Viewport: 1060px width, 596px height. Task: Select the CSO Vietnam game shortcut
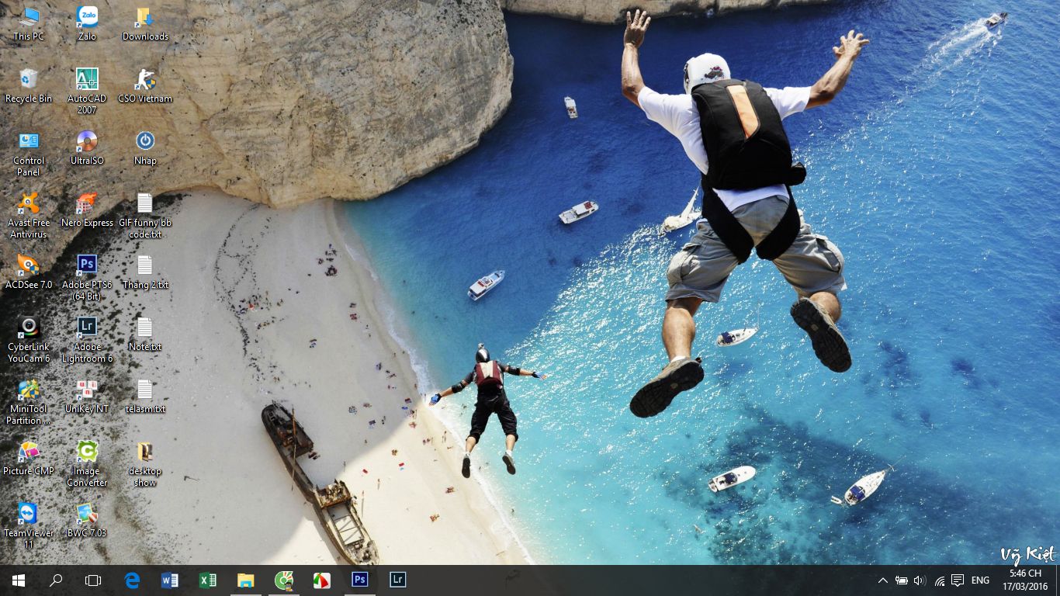[x=145, y=85]
